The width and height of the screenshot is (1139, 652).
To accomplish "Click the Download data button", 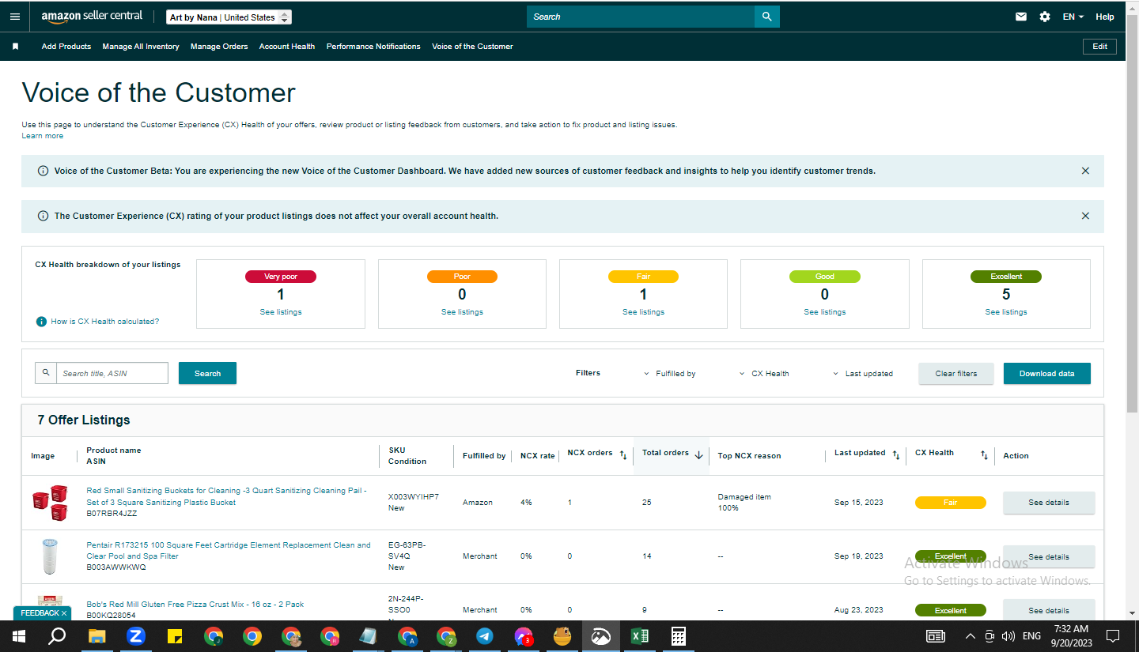I will 1047,374.
